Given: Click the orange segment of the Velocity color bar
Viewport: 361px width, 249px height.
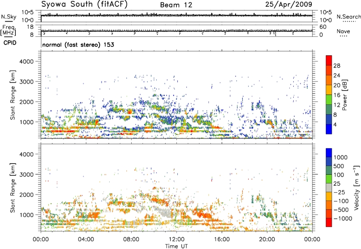Looking at the screenshot, I should pyautogui.click(x=329, y=205).
